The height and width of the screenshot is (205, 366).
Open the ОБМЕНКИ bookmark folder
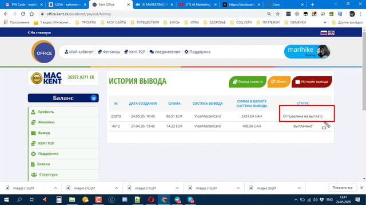[x=295, y=22]
